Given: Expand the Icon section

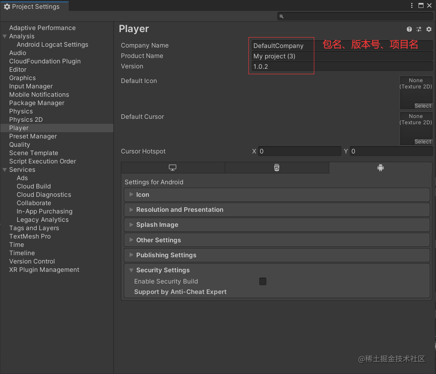Looking at the screenshot, I should coord(277,195).
